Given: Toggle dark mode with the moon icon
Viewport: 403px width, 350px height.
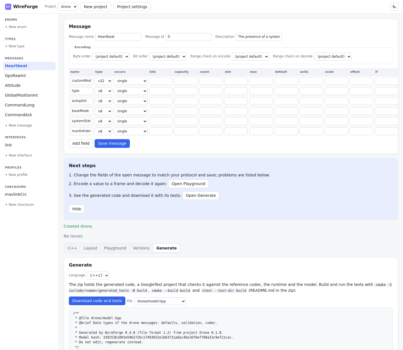Looking at the screenshot, I should coord(394,7).
